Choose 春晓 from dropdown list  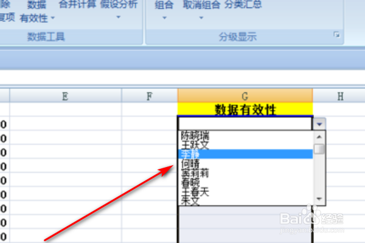[x=245, y=183]
